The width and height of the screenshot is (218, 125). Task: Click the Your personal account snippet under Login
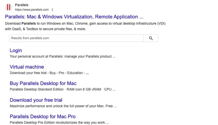tap(62, 57)
